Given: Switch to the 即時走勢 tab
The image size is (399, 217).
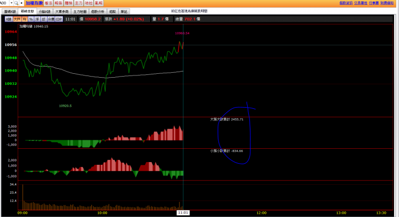Looking at the screenshot, I should 27,11.
